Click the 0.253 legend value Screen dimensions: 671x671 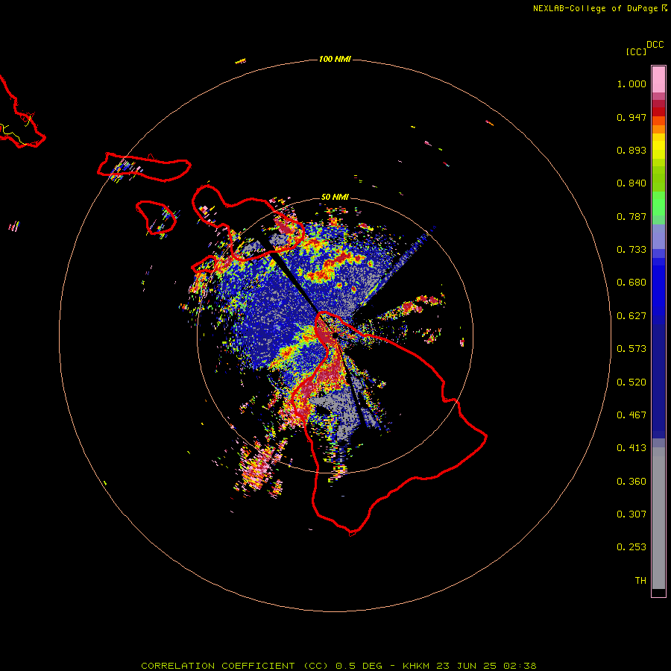[631, 547]
